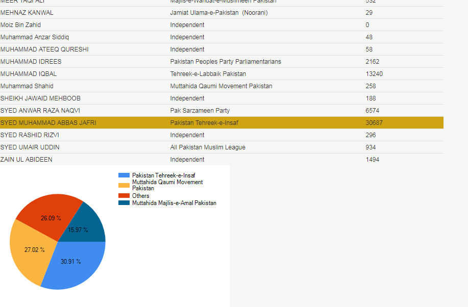Click the orange Muttahida Qaumi Movement legend swatch

pyautogui.click(x=124, y=185)
